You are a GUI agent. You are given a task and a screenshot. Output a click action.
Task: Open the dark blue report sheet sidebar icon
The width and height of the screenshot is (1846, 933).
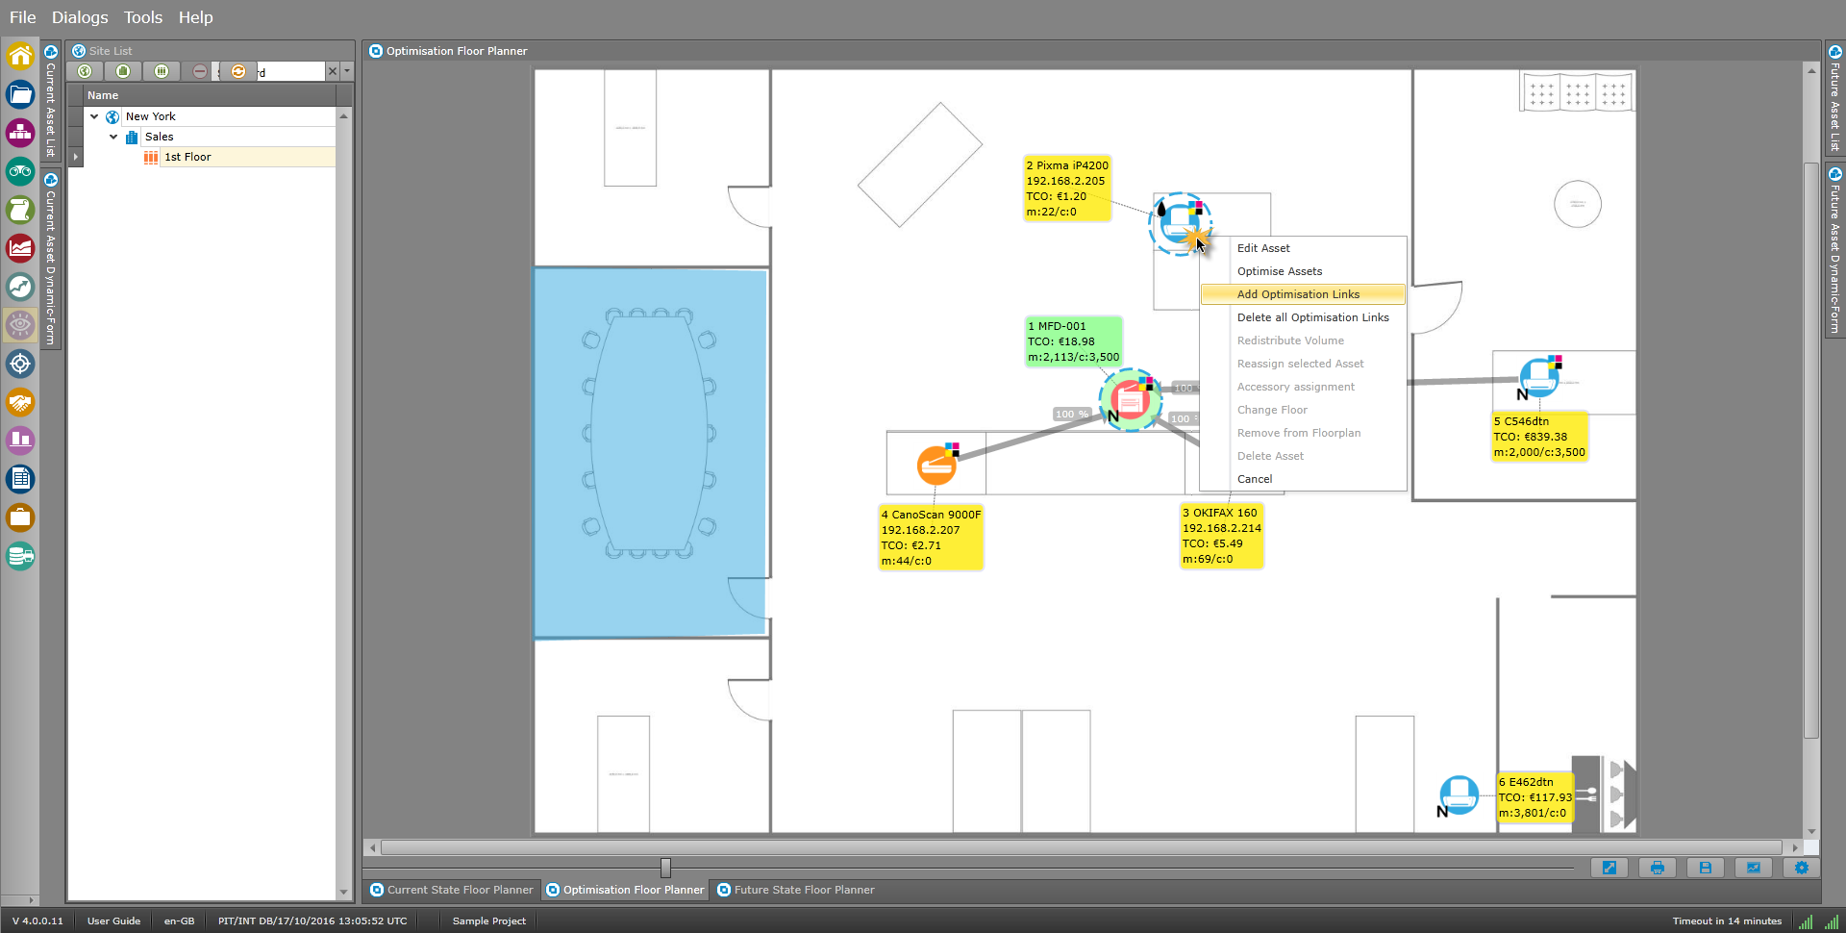[20, 479]
